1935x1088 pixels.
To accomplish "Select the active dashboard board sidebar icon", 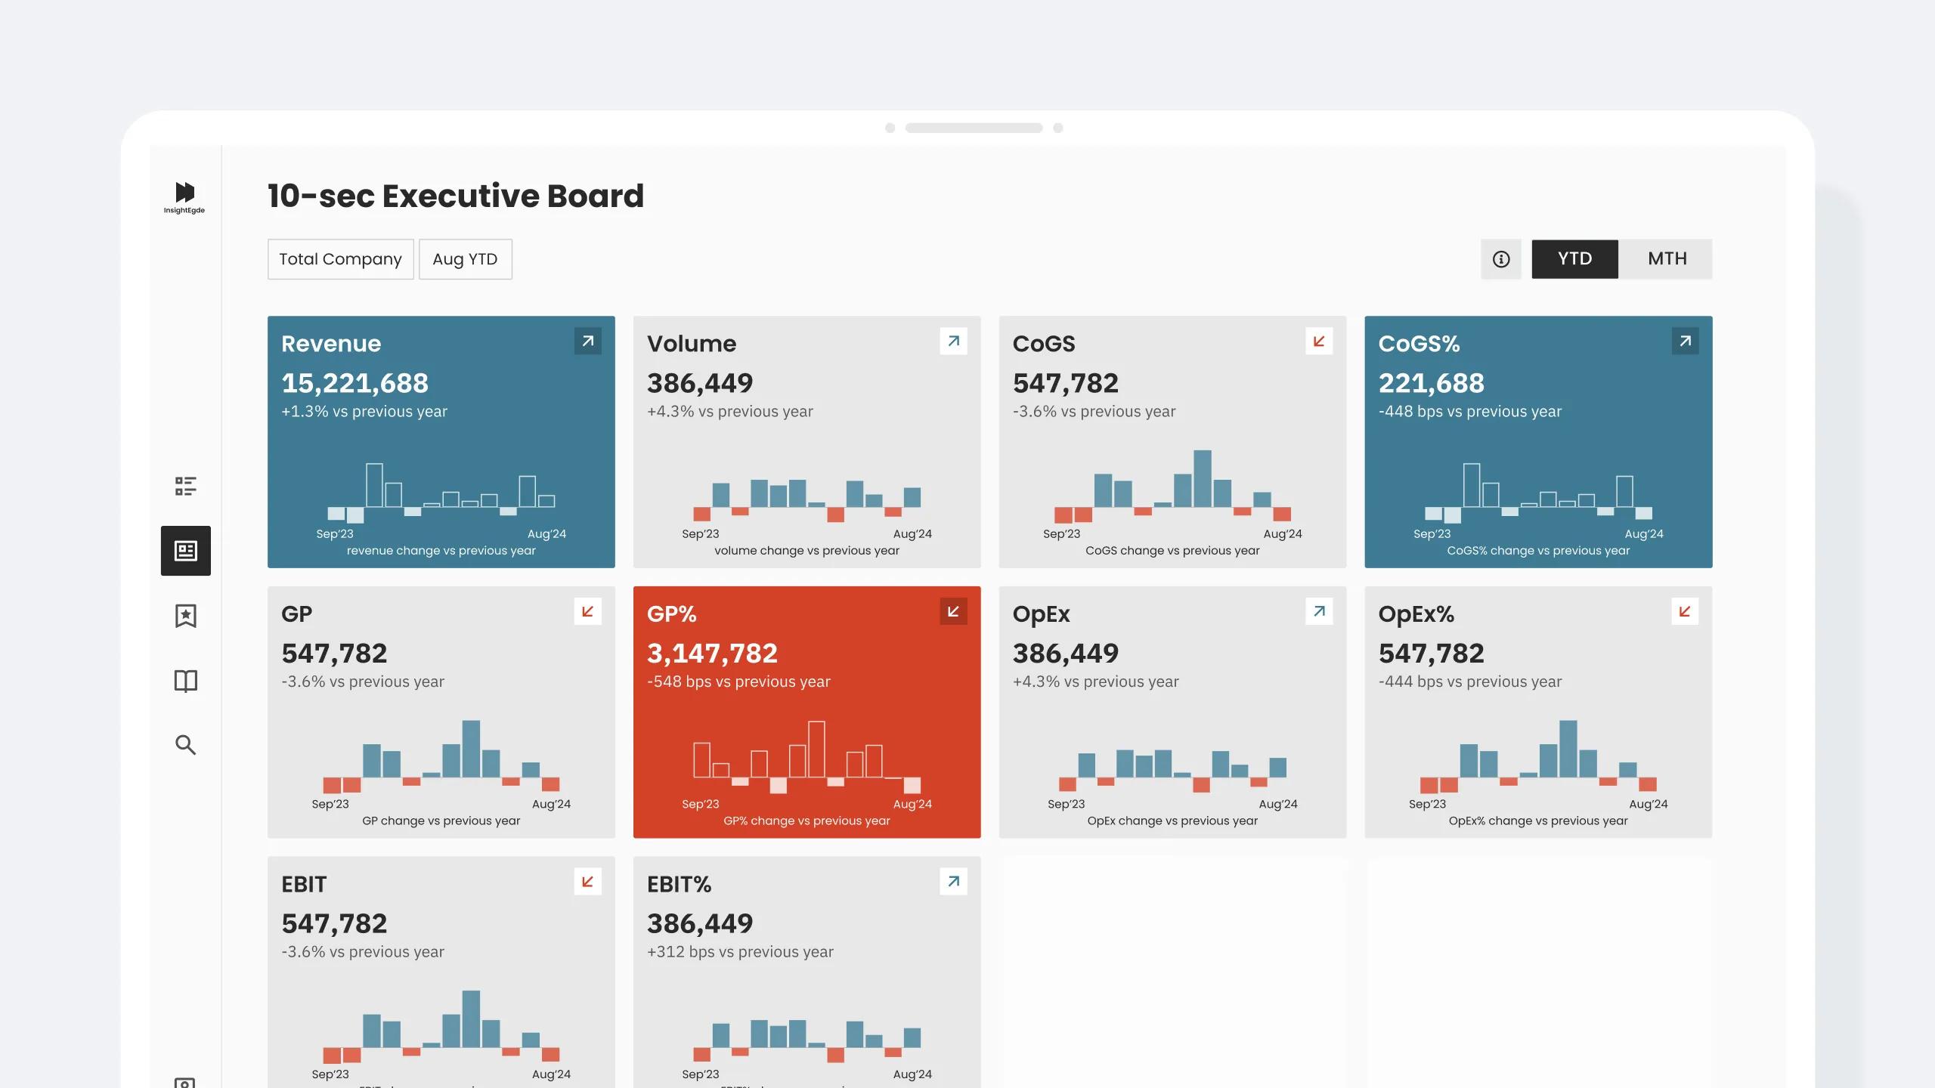I will click(x=185, y=551).
